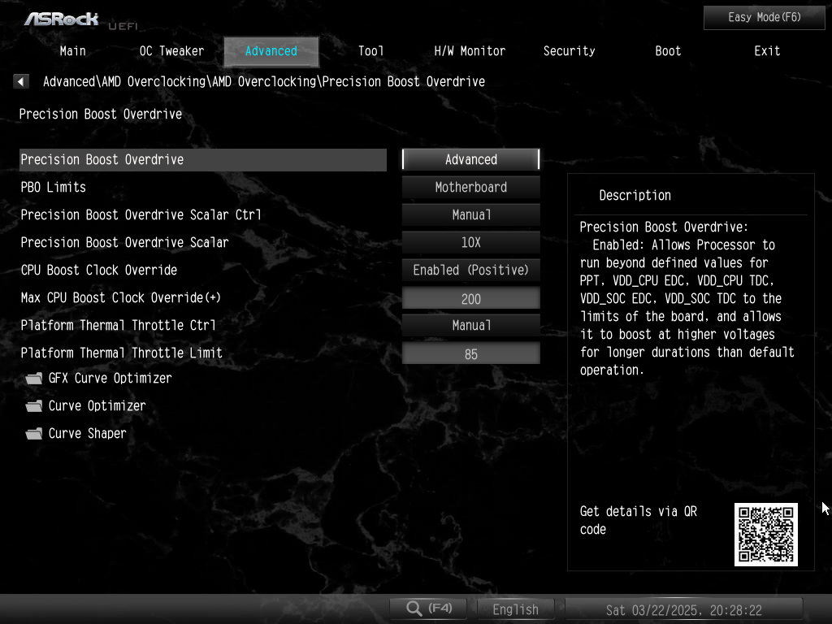Click the ASRock UEFI logo

point(80,20)
